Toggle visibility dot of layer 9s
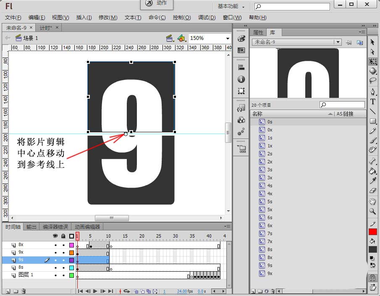 [55, 260]
